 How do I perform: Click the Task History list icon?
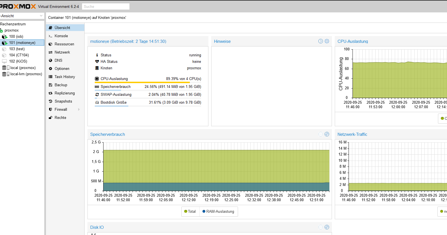(x=50, y=77)
